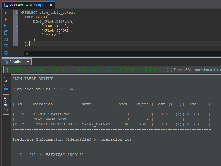Click line number 8 in the editor gutter
Screen dimensions: 221x166
coord(16,44)
